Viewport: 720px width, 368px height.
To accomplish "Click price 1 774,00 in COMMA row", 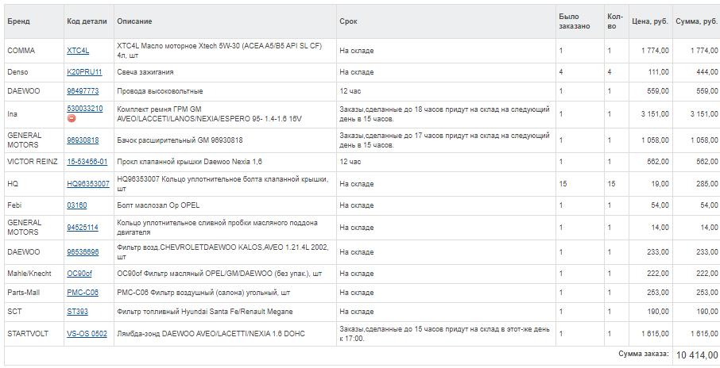I will point(656,51).
